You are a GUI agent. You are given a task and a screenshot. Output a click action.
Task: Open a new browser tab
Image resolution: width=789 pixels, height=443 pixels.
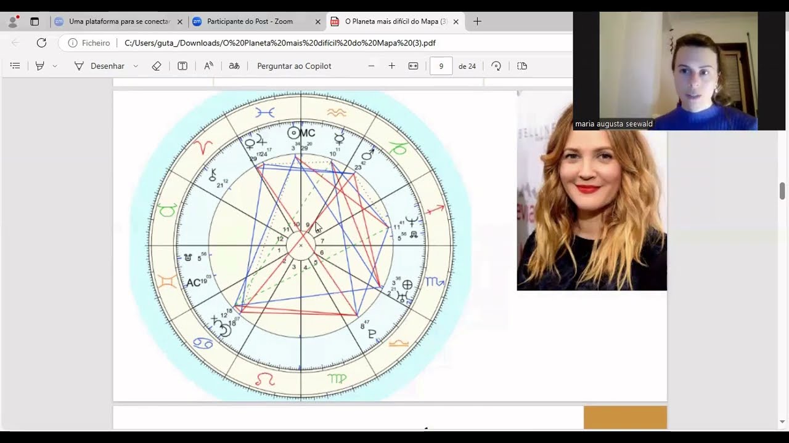click(x=477, y=22)
